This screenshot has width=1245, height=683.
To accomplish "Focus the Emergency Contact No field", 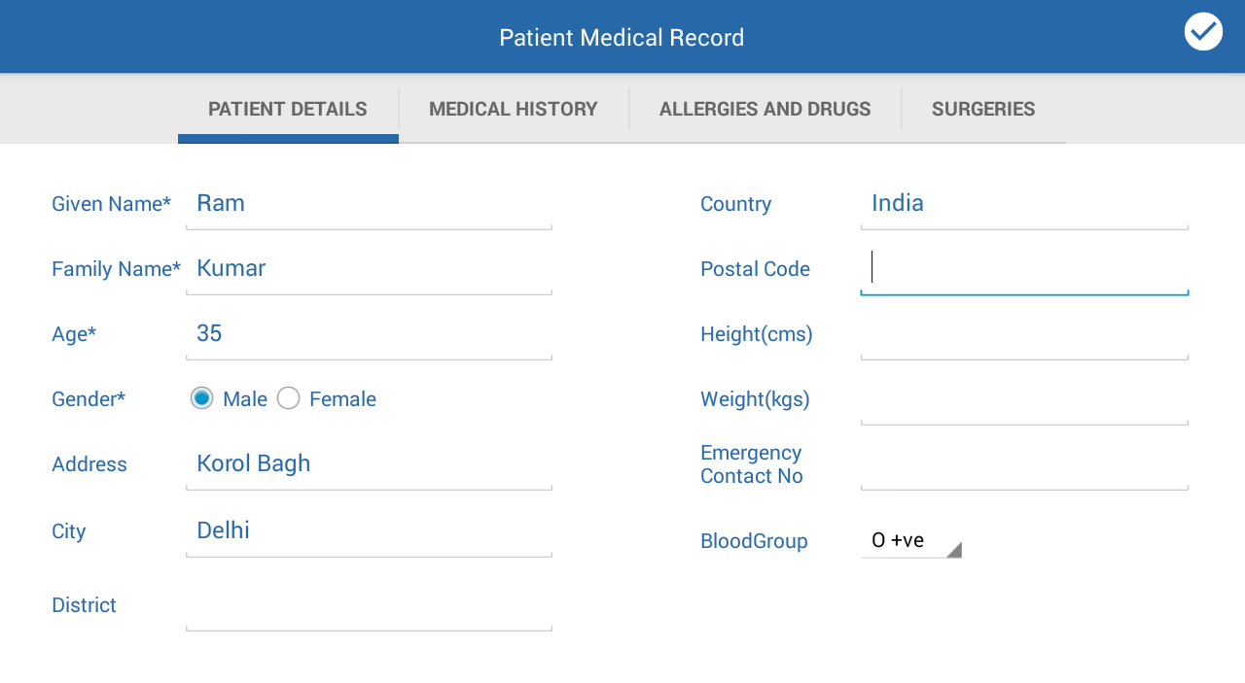I will click(x=1024, y=465).
